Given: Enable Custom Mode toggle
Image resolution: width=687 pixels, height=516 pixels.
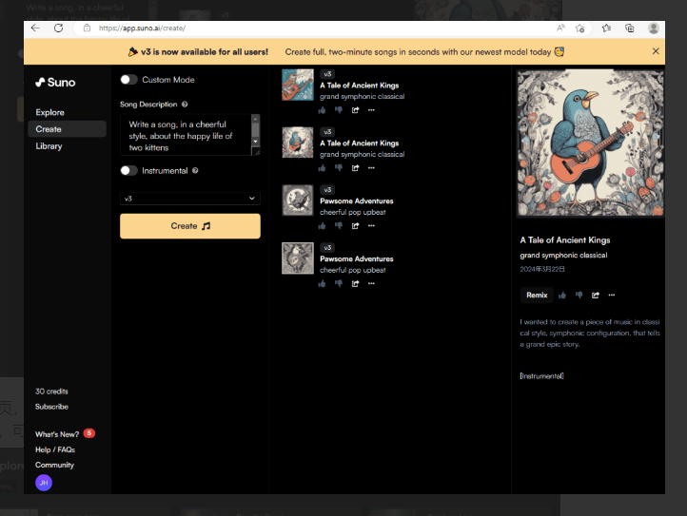Looking at the screenshot, I should [128, 80].
